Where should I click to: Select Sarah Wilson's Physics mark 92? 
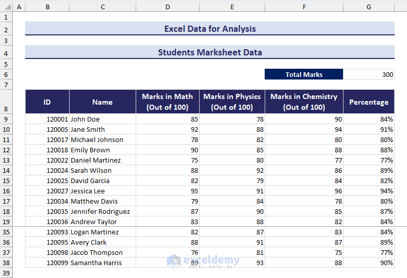point(232,170)
